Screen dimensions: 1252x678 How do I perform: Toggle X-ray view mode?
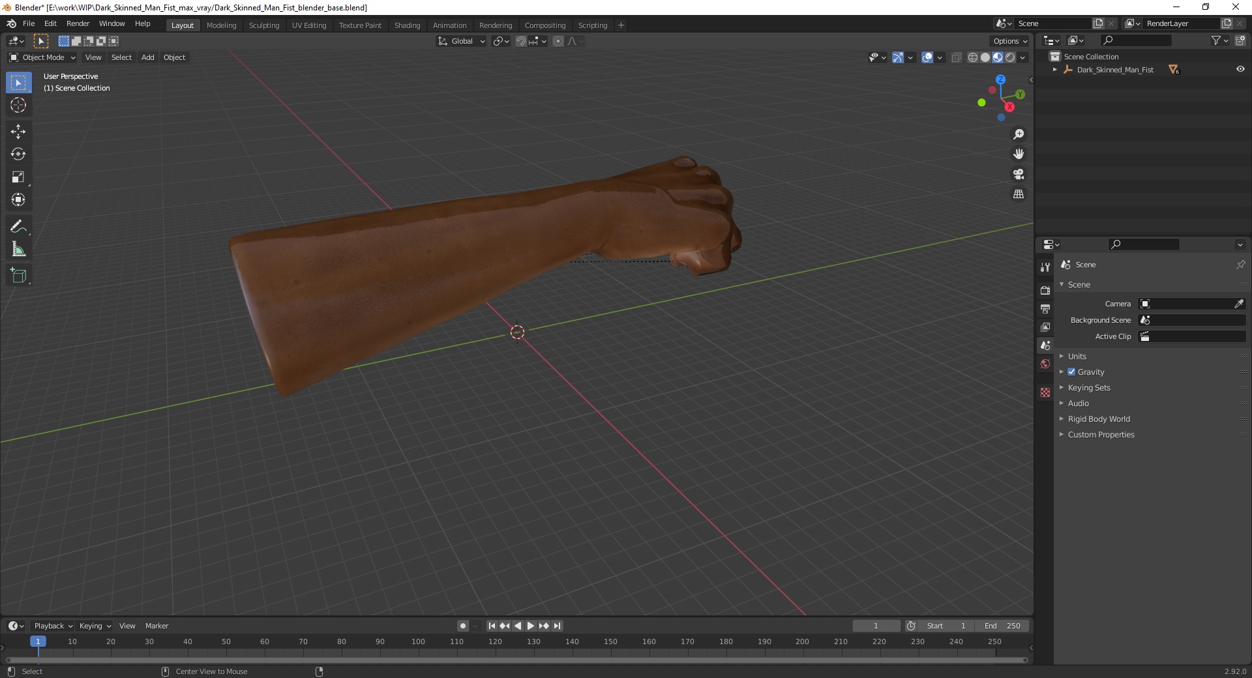957,57
